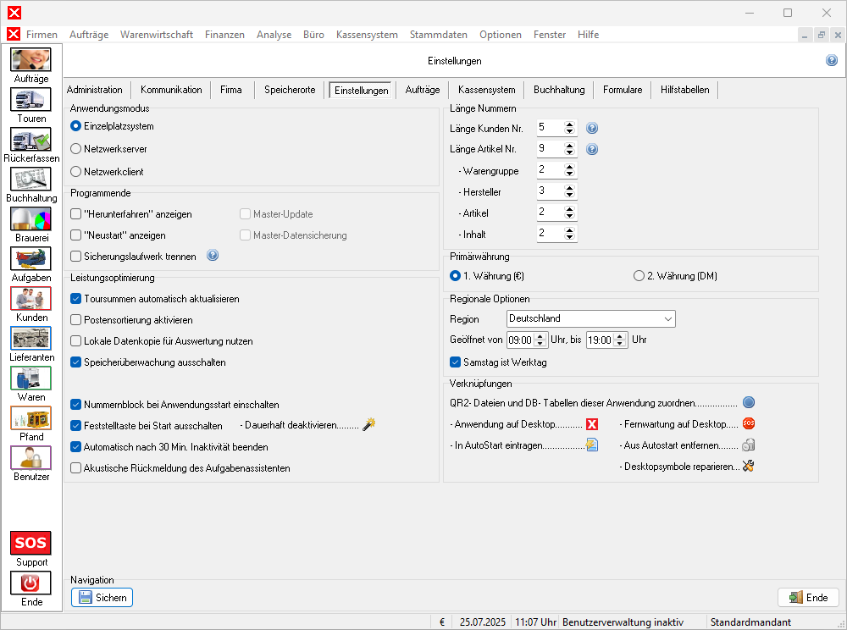This screenshot has height=630, width=847.
Task: Select the Netzwerkserver radio button
Action: 76,148
